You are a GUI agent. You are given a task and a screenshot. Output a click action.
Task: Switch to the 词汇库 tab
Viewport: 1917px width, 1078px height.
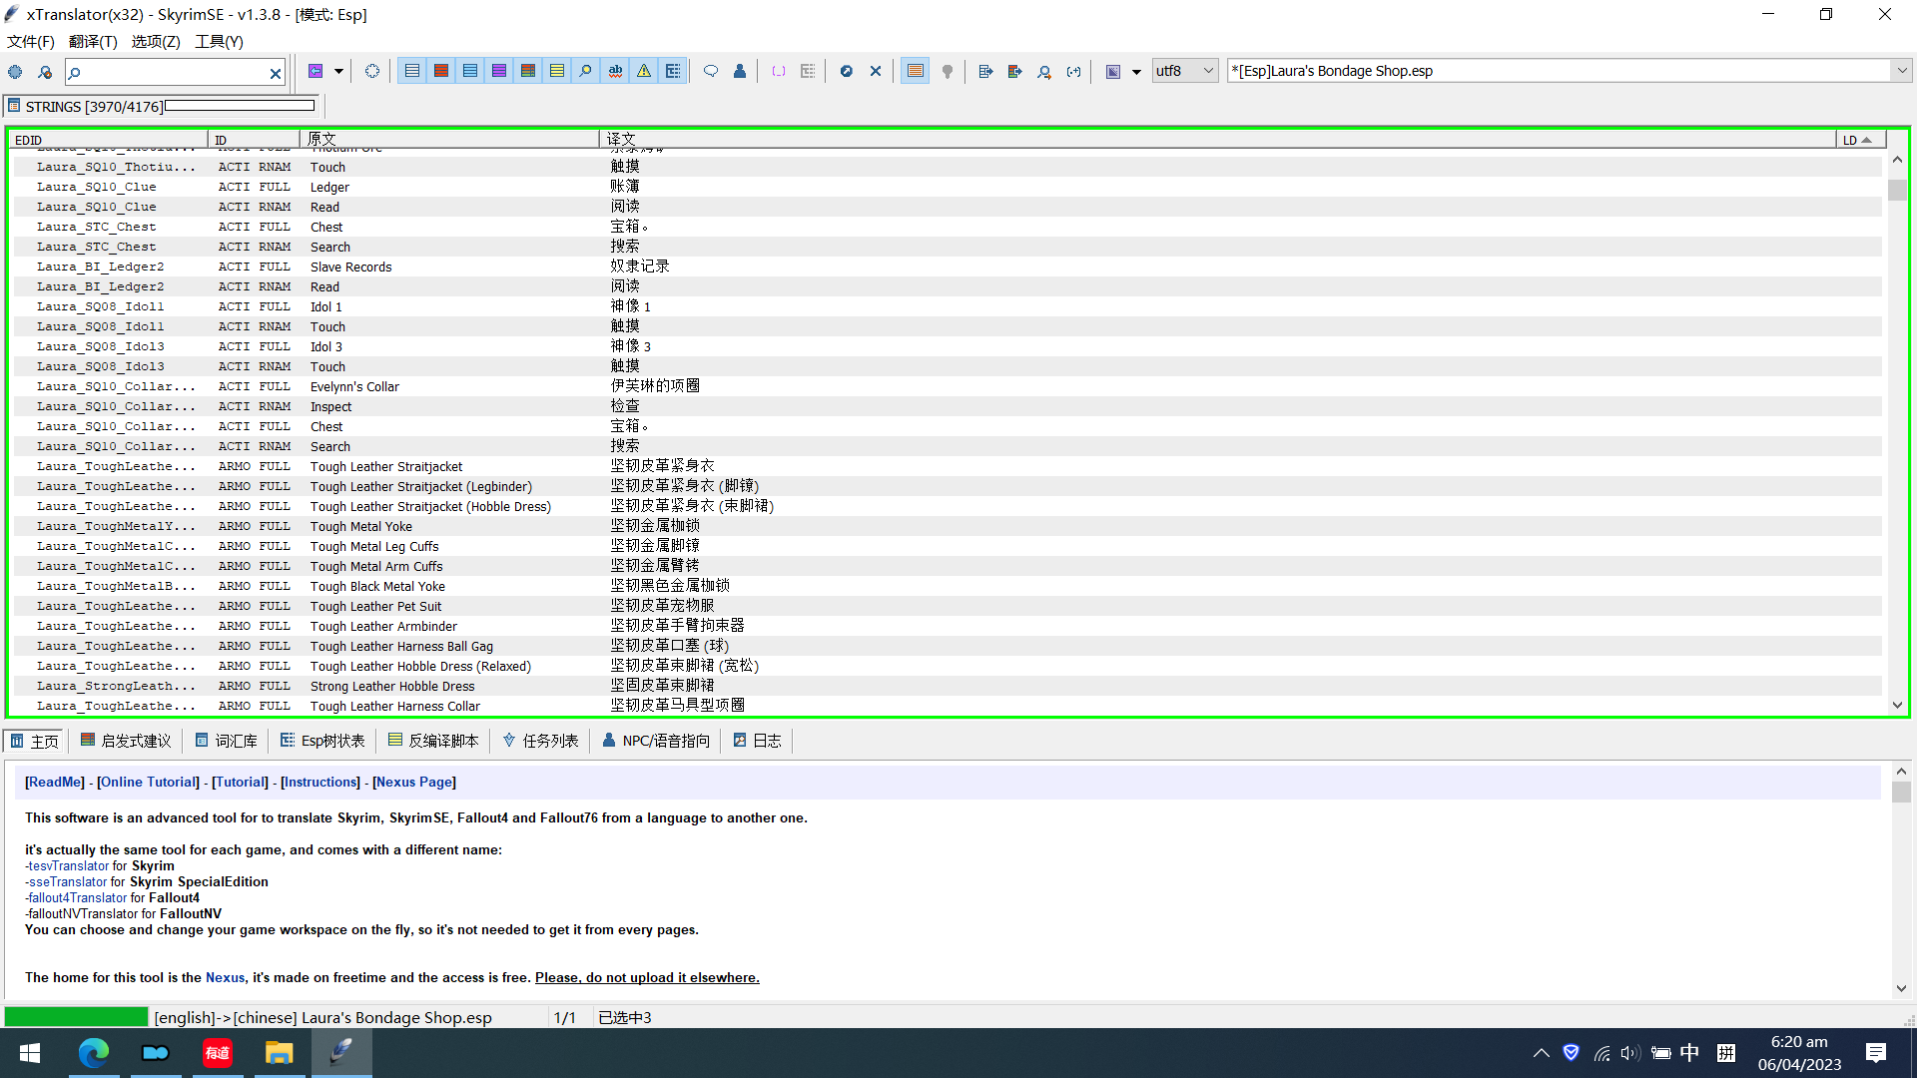pyautogui.click(x=227, y=741)
